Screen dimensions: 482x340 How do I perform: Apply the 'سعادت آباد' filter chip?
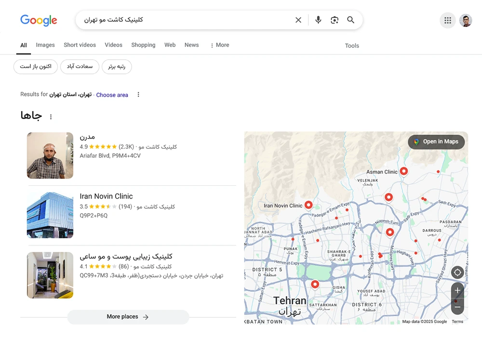(x=80, y=67)
